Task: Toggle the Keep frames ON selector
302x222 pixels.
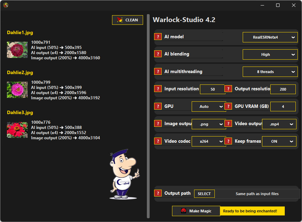Action: [x=279, y=141]
